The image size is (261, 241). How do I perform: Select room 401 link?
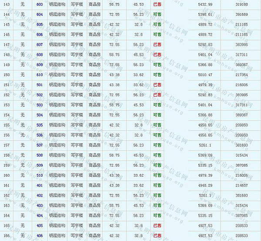[40, 185]
